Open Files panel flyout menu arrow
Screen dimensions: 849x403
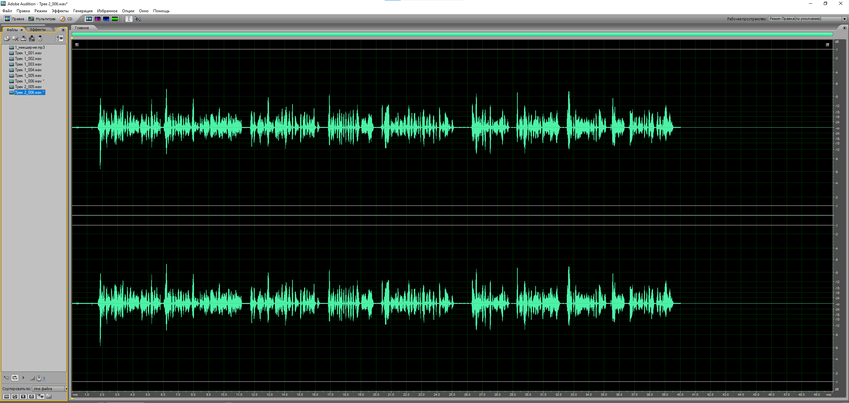63,30
